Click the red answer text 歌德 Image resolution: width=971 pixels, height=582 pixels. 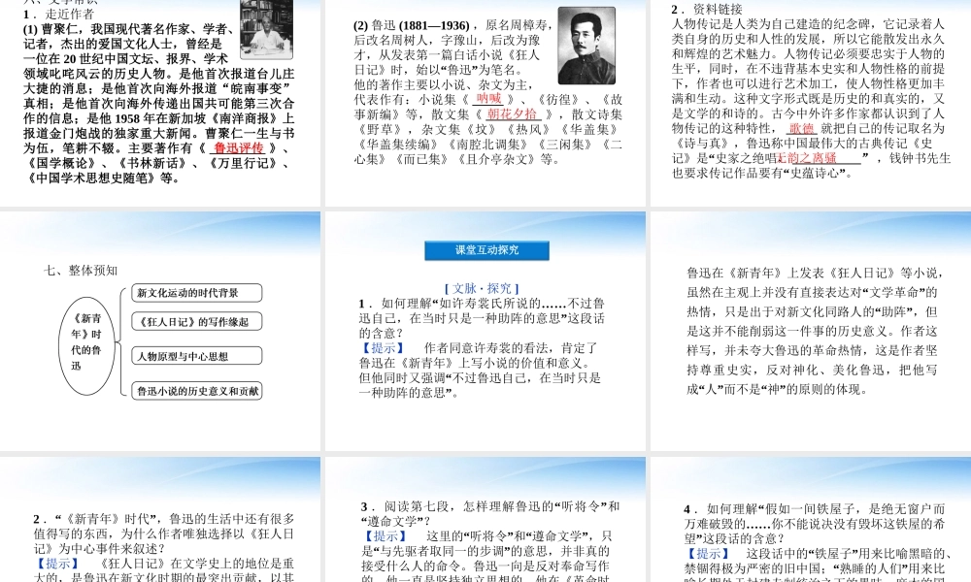[x=801, y=128]
